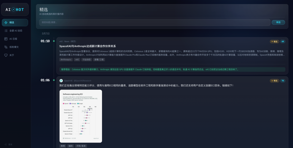Go to AI 日报 page

[15, 39]
